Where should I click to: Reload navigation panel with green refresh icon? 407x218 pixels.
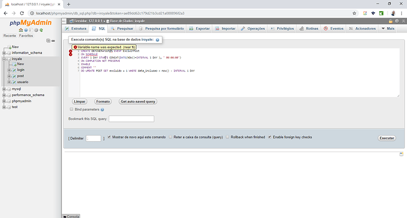41,30
